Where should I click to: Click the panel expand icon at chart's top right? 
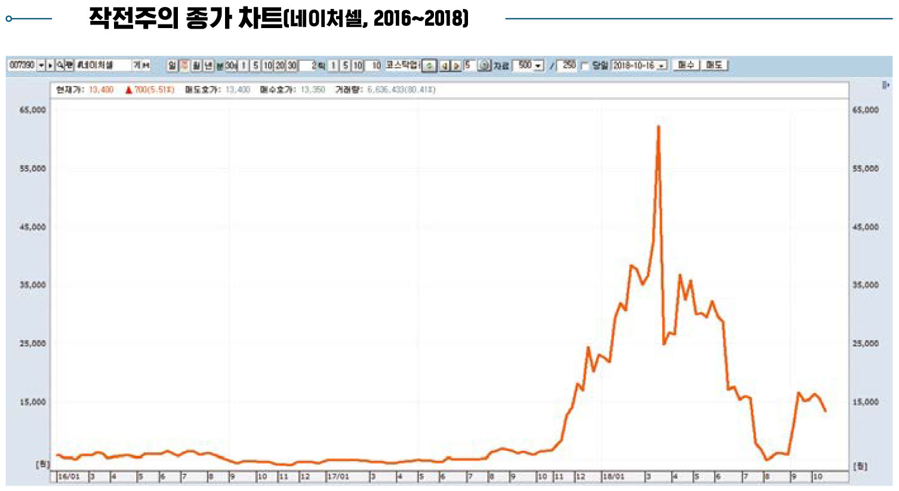[886, 85]
